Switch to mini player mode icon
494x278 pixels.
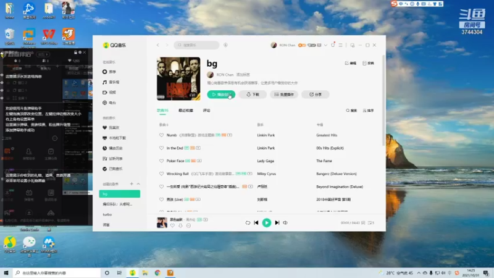click(x=352, y=45)
